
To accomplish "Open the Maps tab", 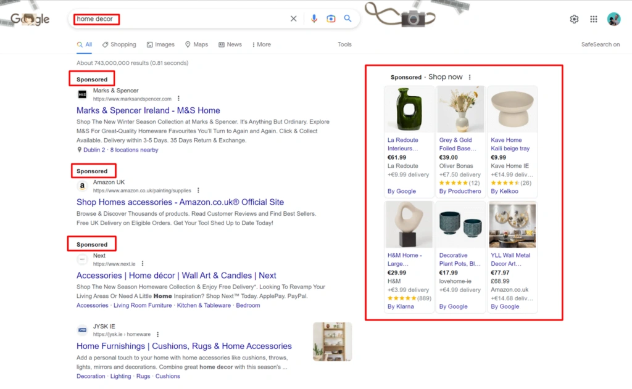I will tap(196, 44).
